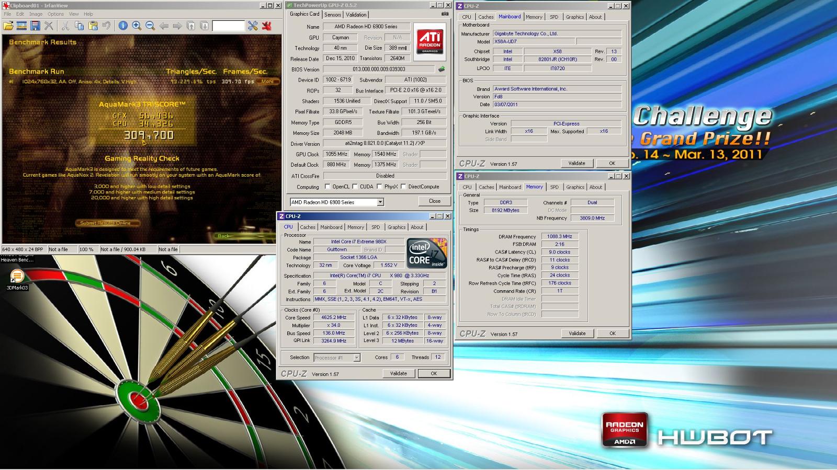Open Caches tab in CPU-Z CPU window
The height and width of the screenshot is (470, 837).
pyautogui.click(x=308, y=227)
